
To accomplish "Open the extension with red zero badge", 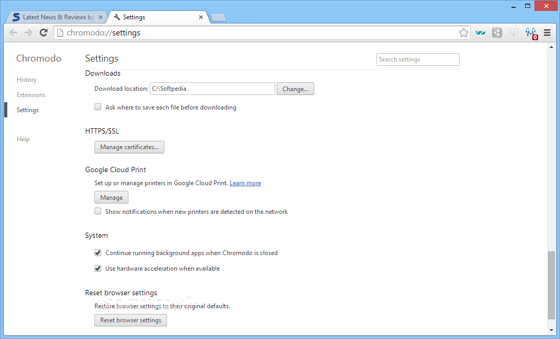I will tap(531, 33).
